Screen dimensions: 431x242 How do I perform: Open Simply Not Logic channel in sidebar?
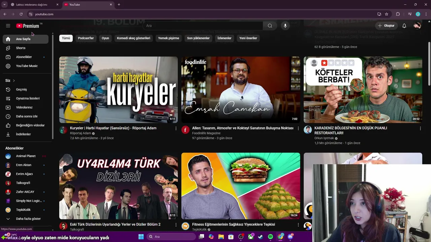(x=26, y=201)
